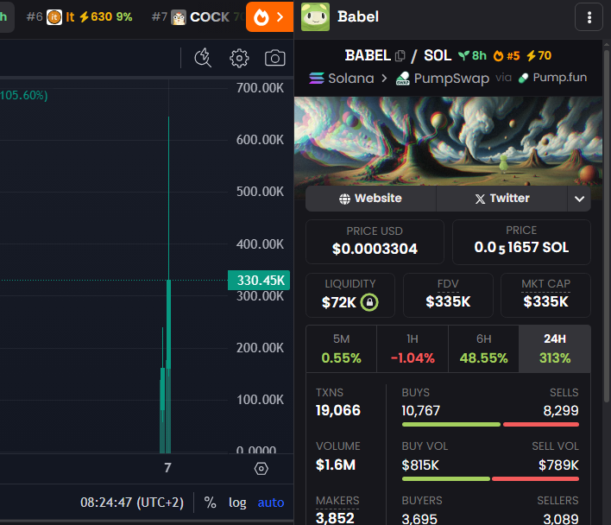Open trending token #7 COCK
611x525 pixels.
point(198,16)
